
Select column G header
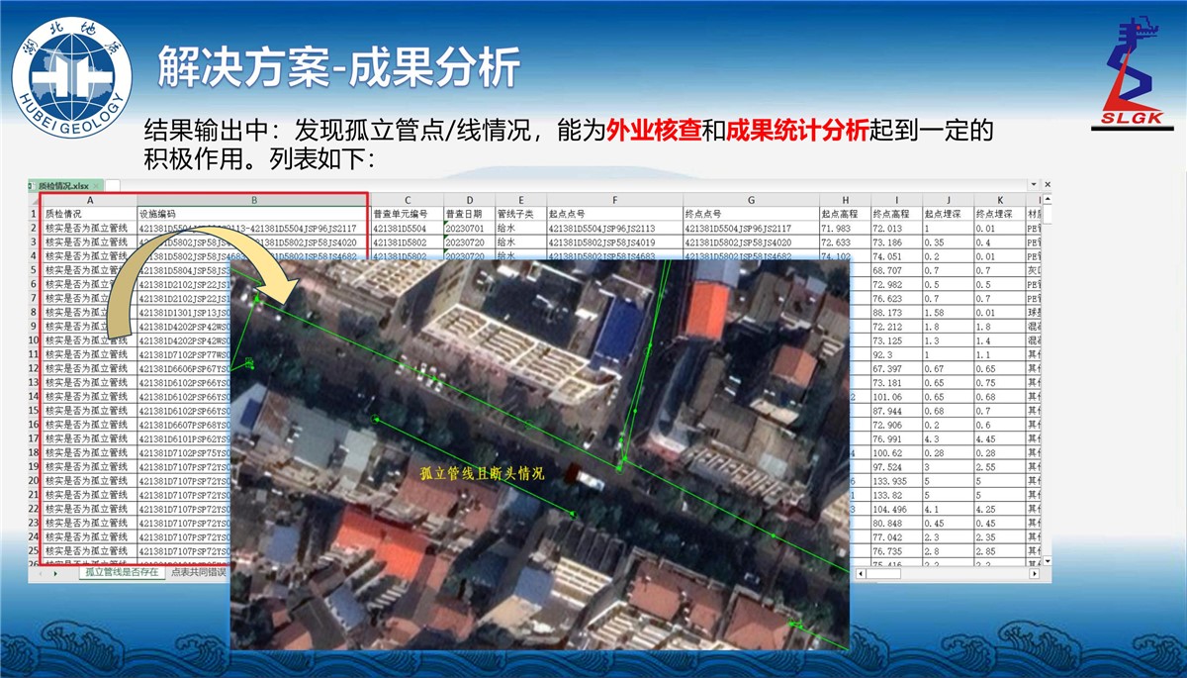coord(751,199)
